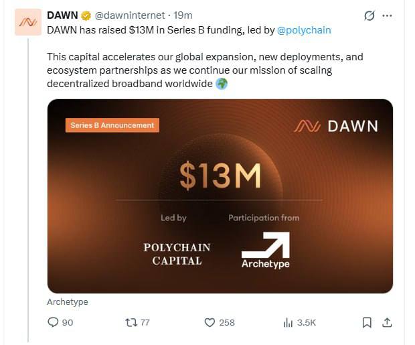This screenshot has width=415, height=345.
Task: Open the $13M funding announcement image
Action: click(220, 196)
